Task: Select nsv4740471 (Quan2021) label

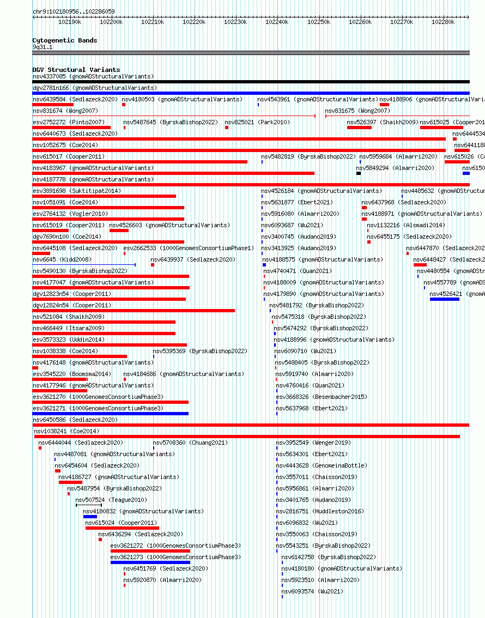Action: pos(298,271)
